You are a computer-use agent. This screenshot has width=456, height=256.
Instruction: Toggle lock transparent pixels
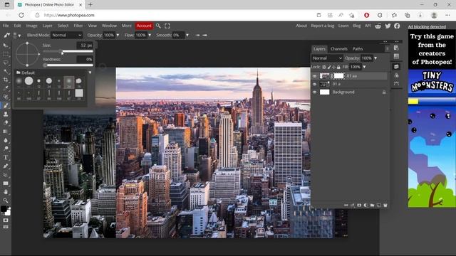(324, 67)
